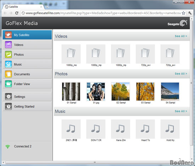Click the browser Forward arrow
The width and height of the screenshot is (195, 166).
click(x=11, y=13)
